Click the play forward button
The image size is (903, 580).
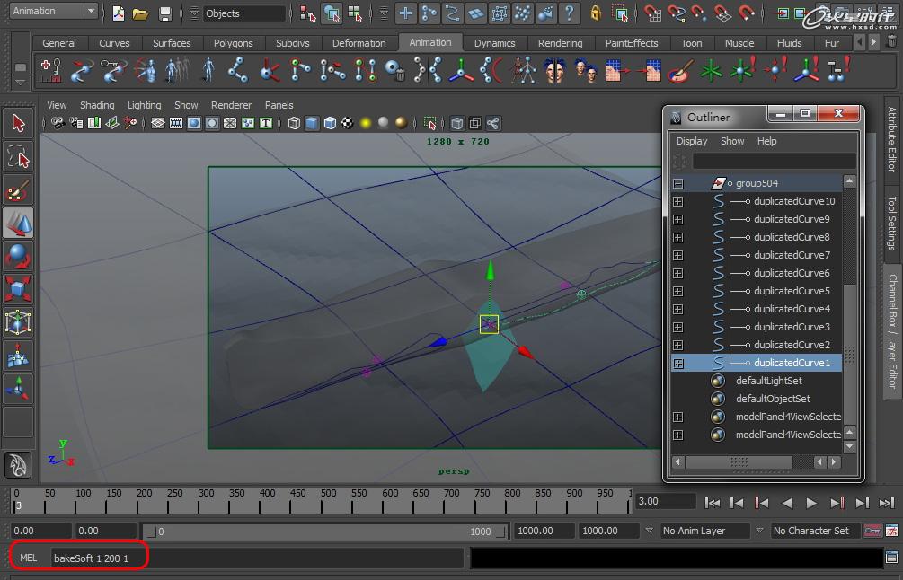[x=811, y=503]
